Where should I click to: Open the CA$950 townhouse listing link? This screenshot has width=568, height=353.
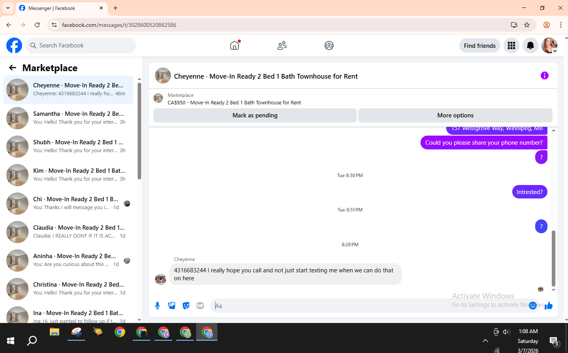[234, 103]
